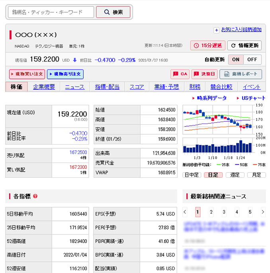Go to previous news page arrow
This screenshot has height=273, width=270.
click(x=185, y=212)
